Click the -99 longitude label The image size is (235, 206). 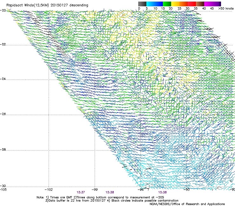point(95,190)
